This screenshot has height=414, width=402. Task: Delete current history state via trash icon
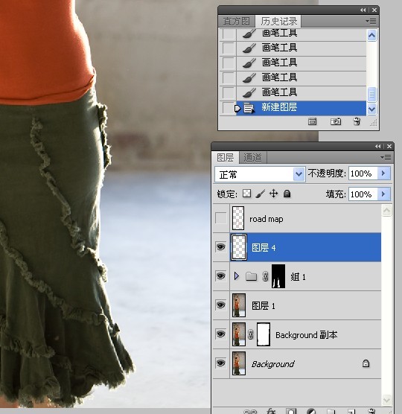[x=357, y=121]
